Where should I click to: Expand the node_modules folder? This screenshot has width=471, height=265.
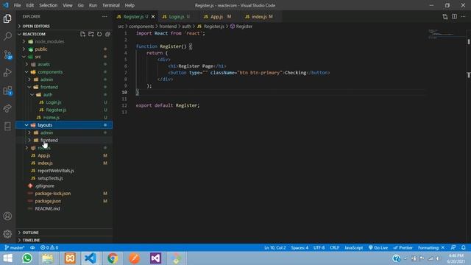[64, 41]
